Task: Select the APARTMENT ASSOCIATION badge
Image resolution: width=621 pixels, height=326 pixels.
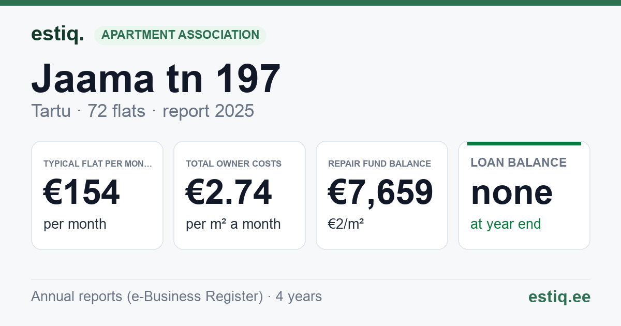Action: point(180,35)
